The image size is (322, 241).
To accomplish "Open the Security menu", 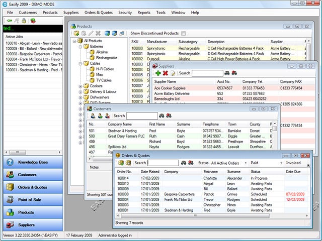I will (125, 13).
